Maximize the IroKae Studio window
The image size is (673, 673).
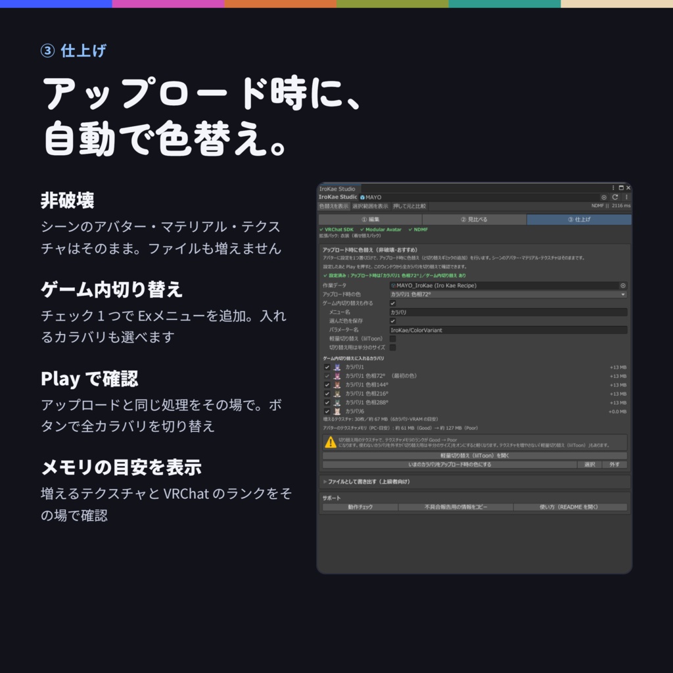[x=621, y=187]
